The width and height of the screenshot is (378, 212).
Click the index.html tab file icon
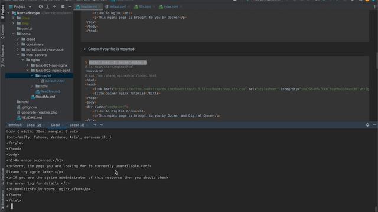click(161, 6)
